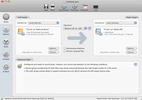Click the readiness warning sync icon

[20, 66]
